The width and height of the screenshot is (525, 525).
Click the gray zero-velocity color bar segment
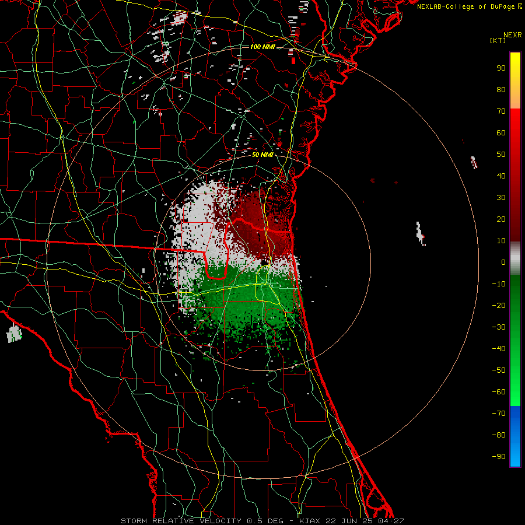click(515, 258)
